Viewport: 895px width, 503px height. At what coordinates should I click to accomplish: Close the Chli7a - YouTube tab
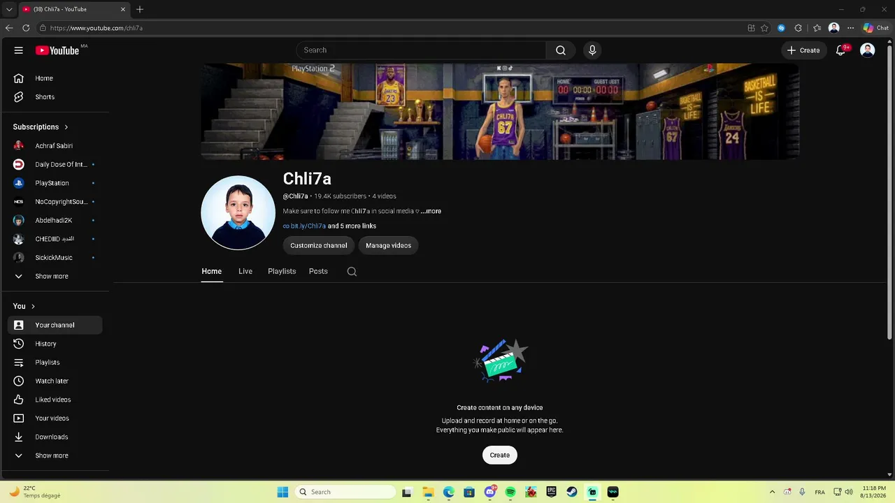pos(124,9)
